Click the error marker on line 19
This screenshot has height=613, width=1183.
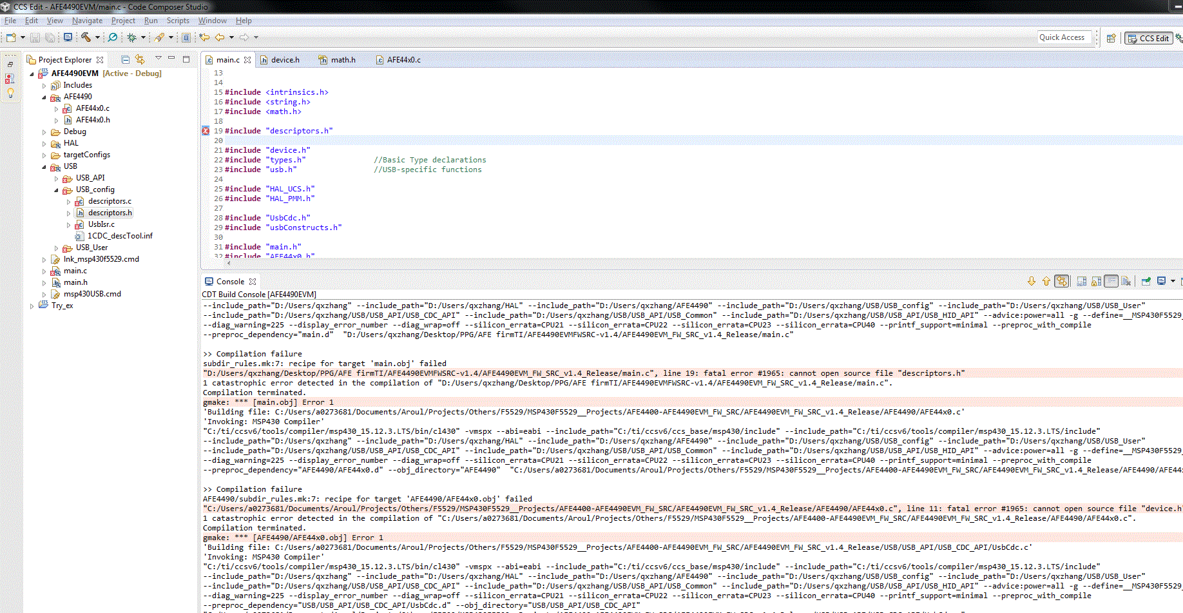click(x=206, y=131)
